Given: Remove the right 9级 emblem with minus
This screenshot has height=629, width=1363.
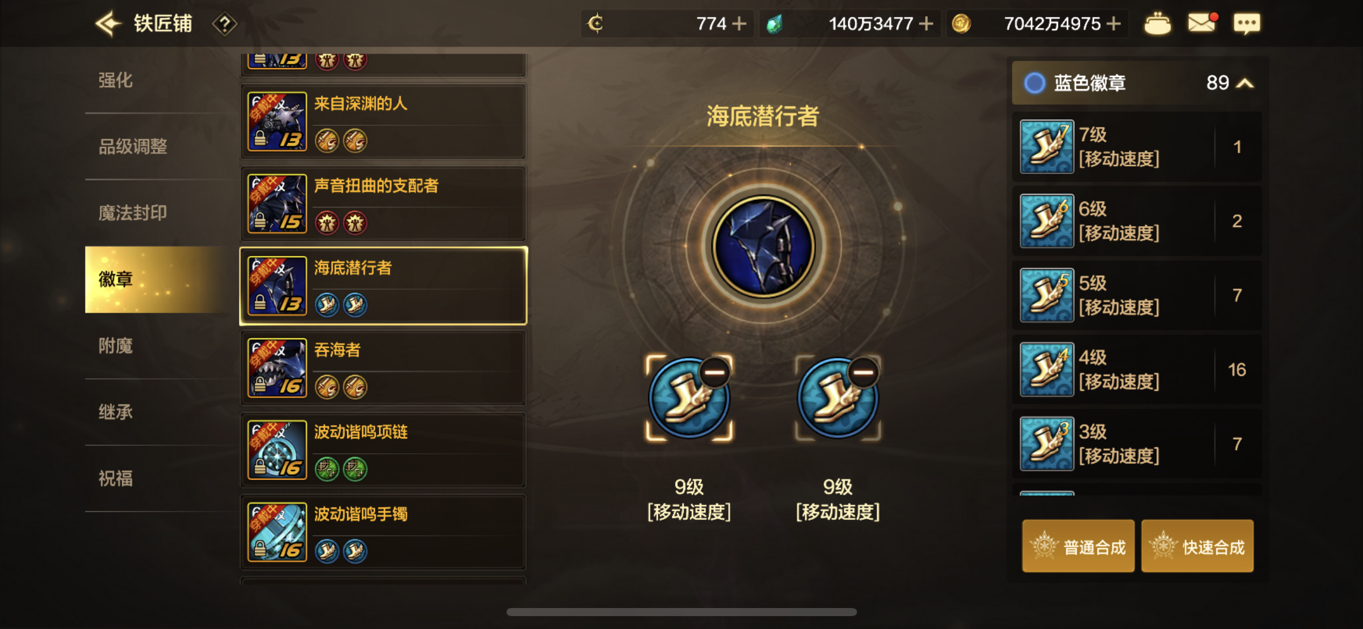Looking at the screenshot, I should 863,373.
